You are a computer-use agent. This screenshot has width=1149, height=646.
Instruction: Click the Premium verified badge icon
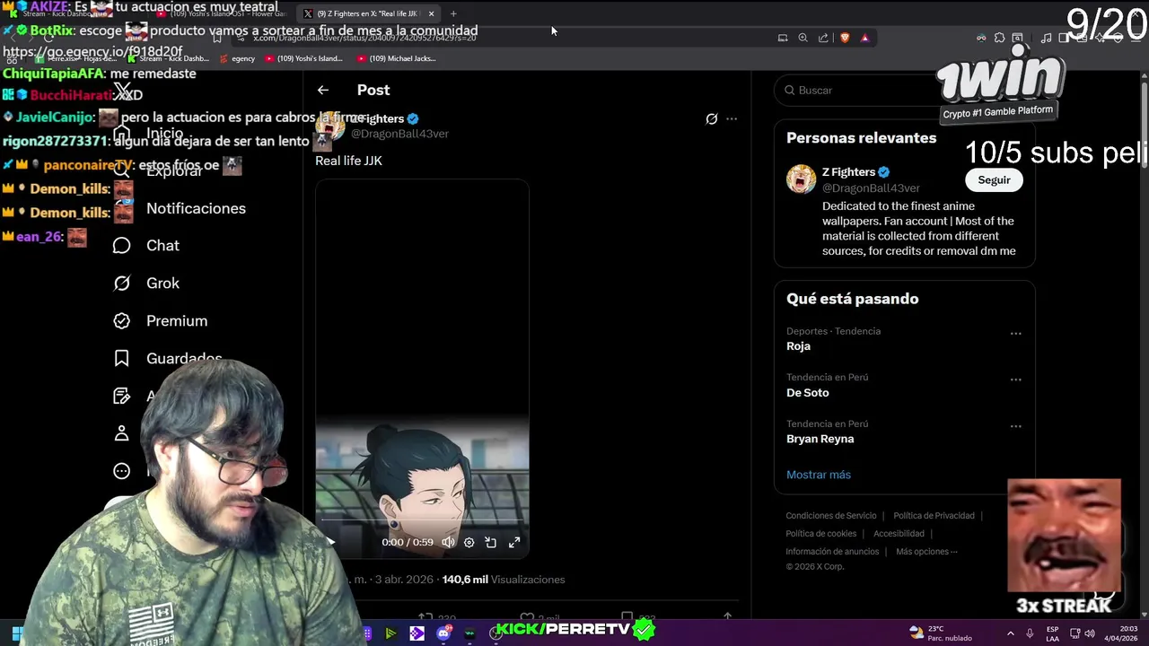point(122,321)
